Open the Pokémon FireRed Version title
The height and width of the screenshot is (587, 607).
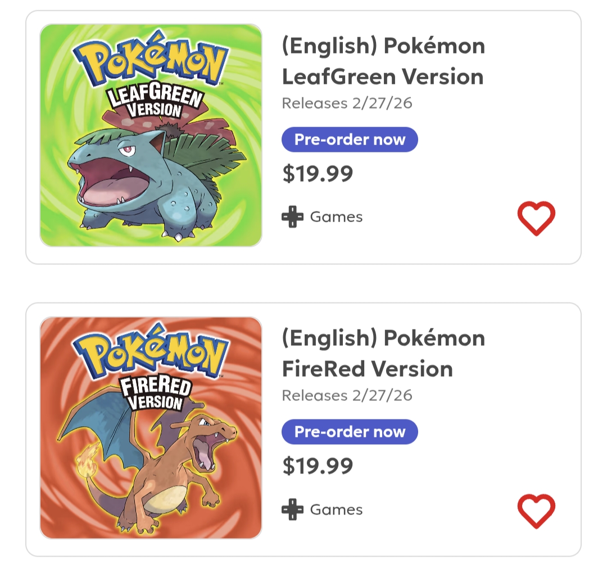tap(383, 354)
